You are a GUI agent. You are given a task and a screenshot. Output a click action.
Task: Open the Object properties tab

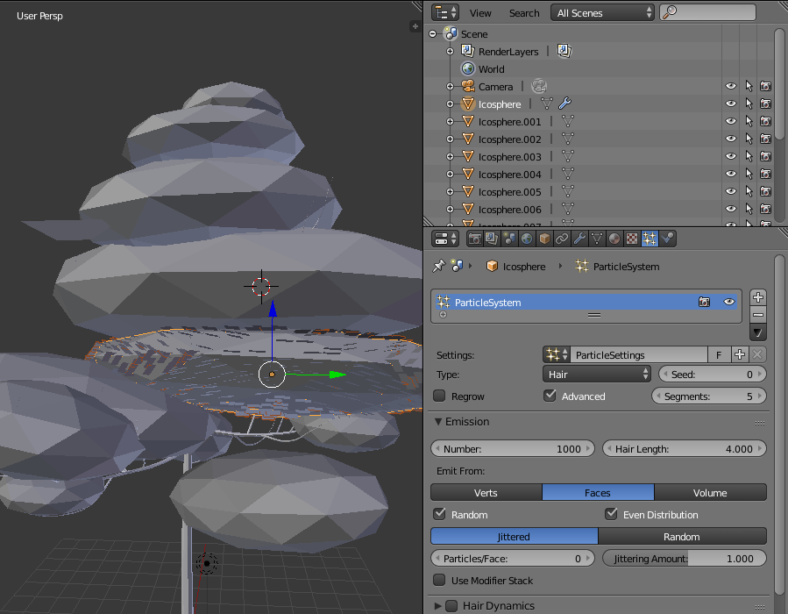point(544,239)
